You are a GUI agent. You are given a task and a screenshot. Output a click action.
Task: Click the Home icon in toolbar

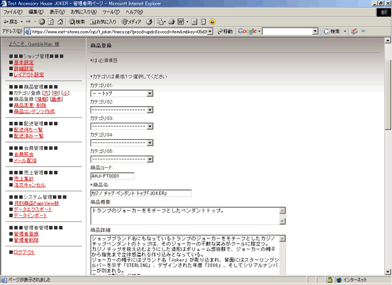[59, 21]
